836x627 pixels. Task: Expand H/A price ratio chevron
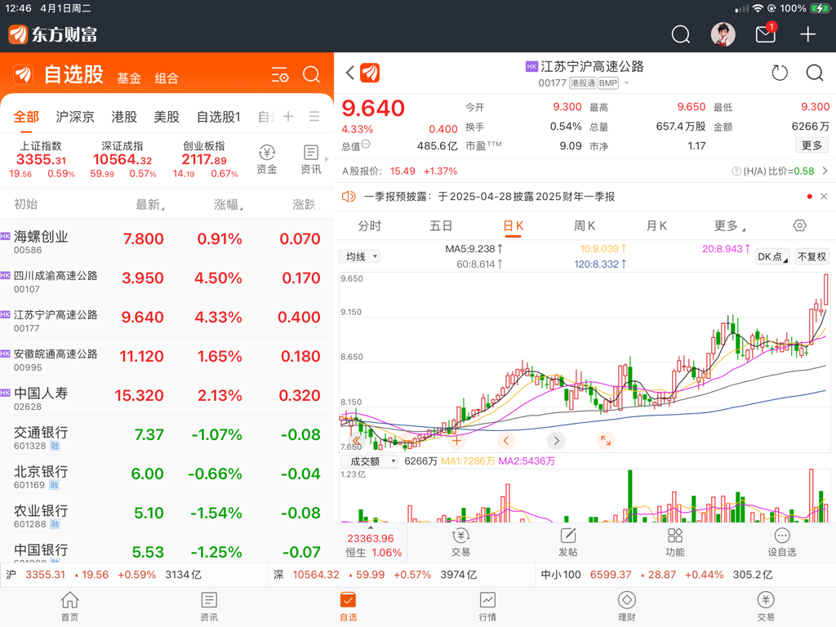825,171
